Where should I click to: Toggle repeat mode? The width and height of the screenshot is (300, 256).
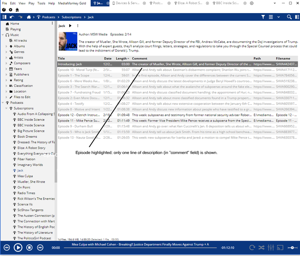252,248
